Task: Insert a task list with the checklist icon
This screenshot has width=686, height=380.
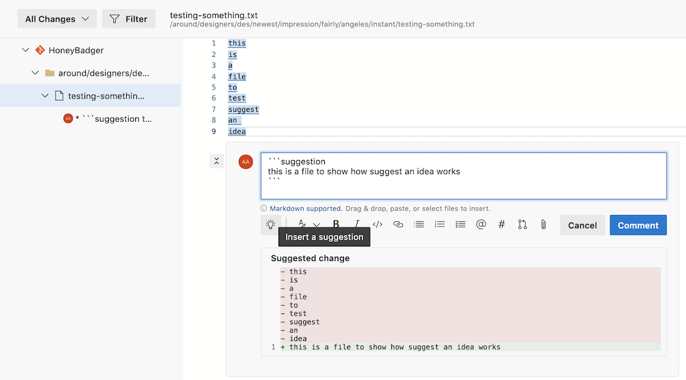Action: [460, 225]
